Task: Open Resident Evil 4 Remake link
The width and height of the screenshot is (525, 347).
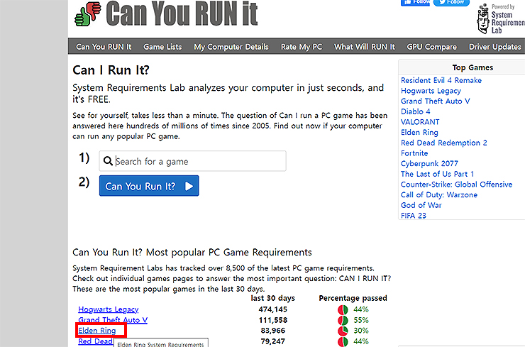Action: click(x=441, y=80)
